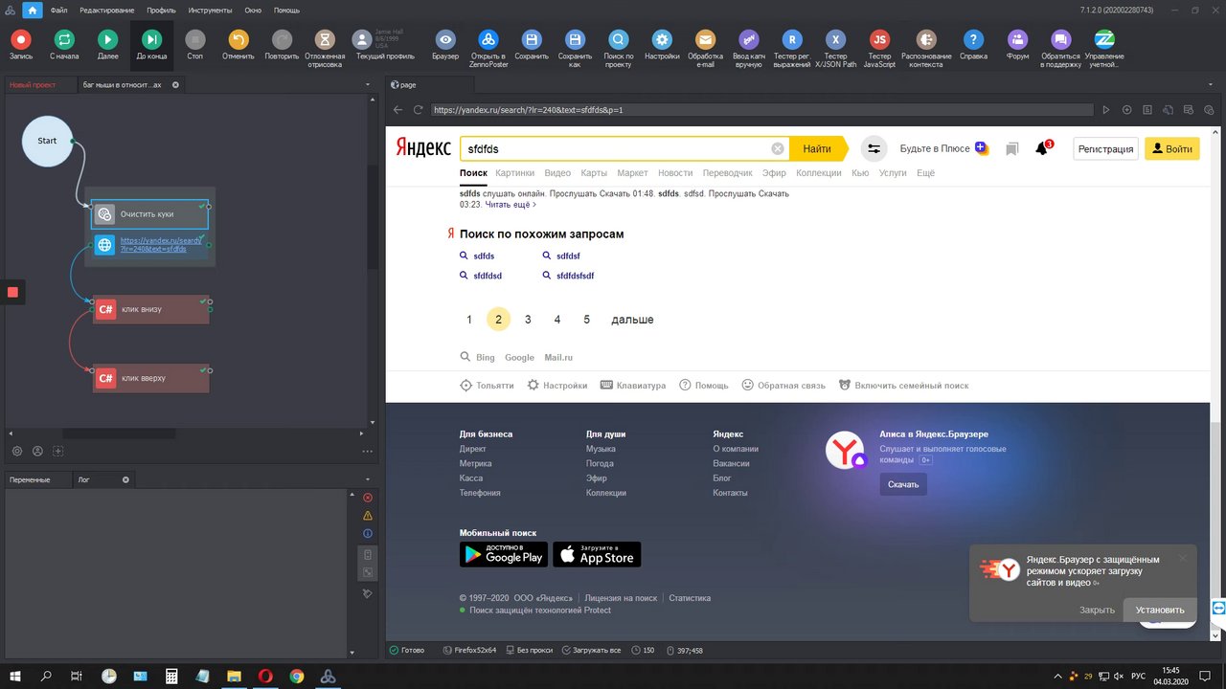Click the Без прокси status indicator
1226x689 pixels.
pos(528,650)
